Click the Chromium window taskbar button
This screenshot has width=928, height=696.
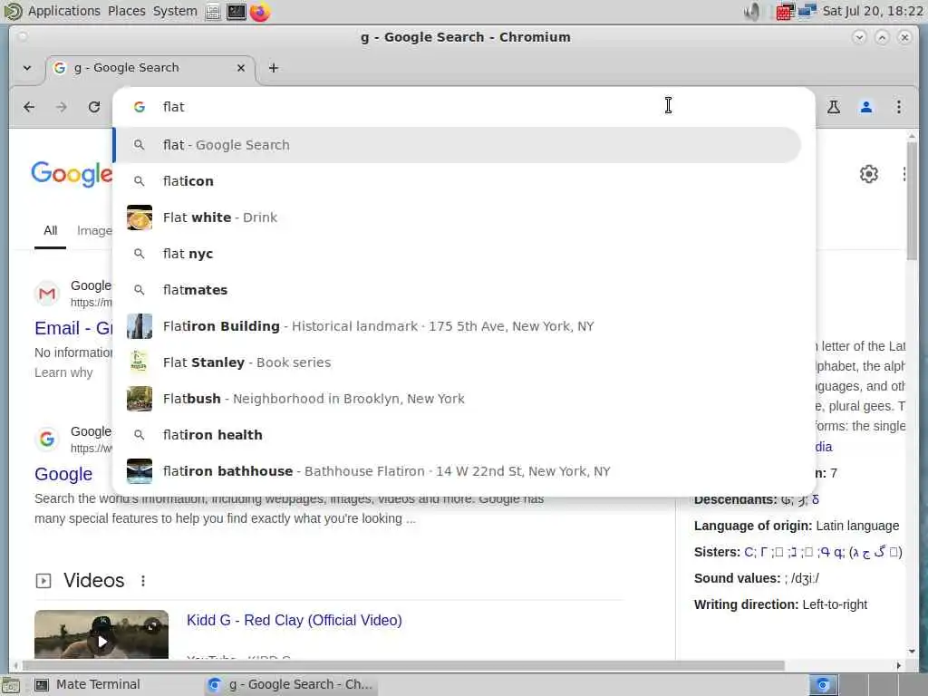click(291, 685)
